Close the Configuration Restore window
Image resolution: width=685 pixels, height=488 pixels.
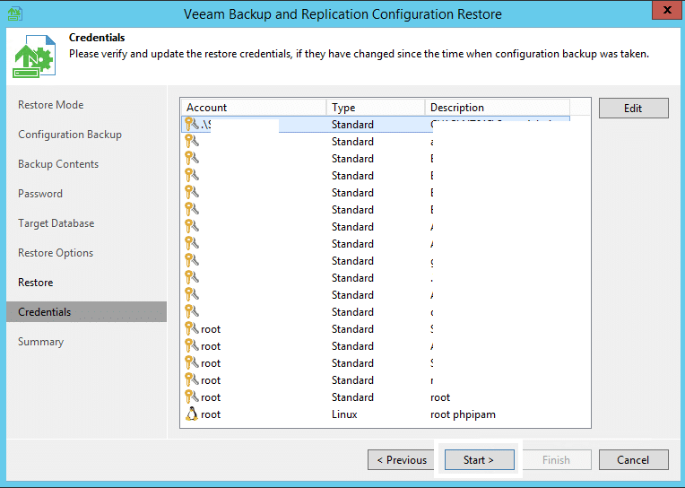668,11
